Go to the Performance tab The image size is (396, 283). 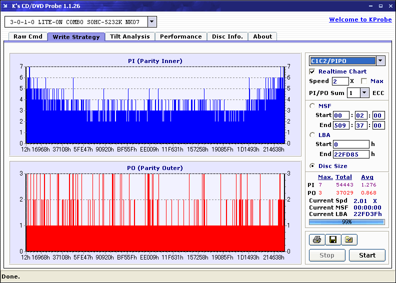[180, 36]
